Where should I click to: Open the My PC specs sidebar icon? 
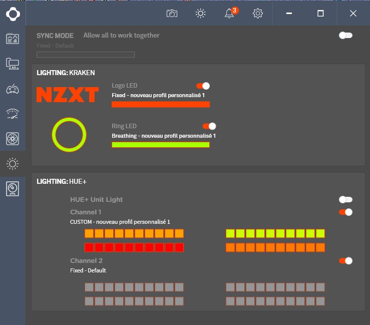tap(13, 64)
